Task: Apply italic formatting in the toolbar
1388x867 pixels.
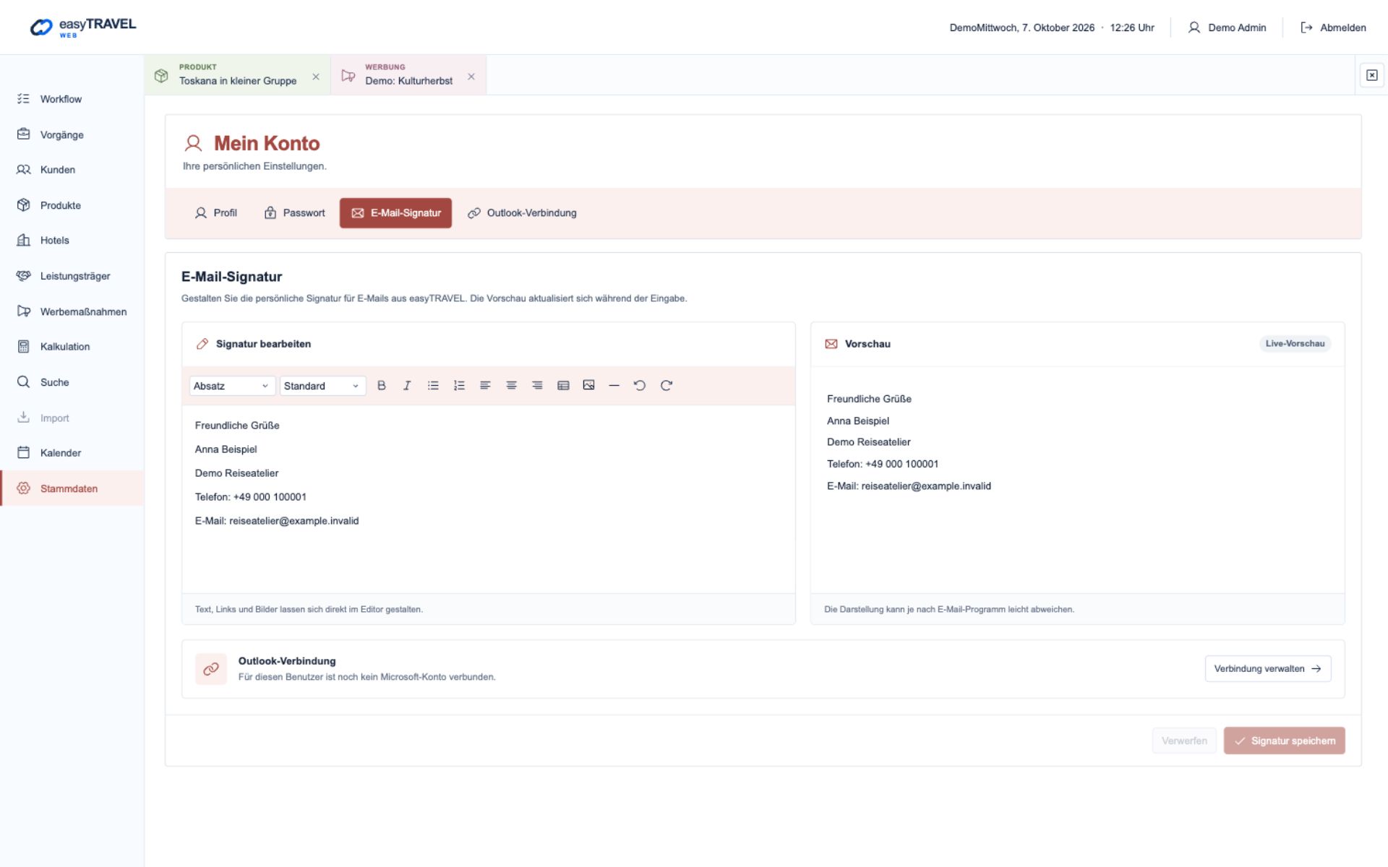Action: [x=407, y=386]
